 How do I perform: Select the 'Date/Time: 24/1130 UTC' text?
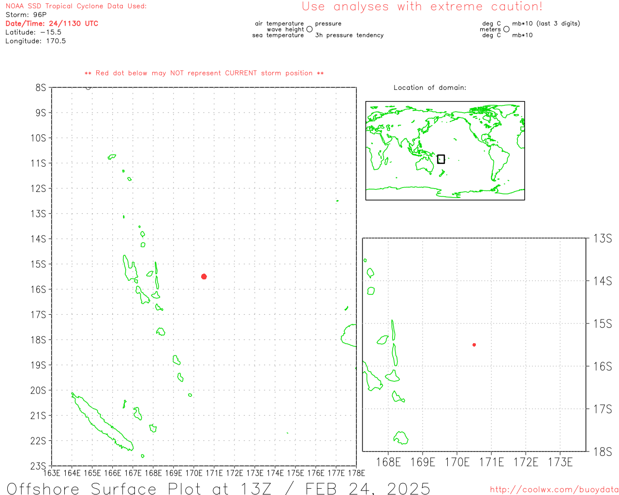52,24
